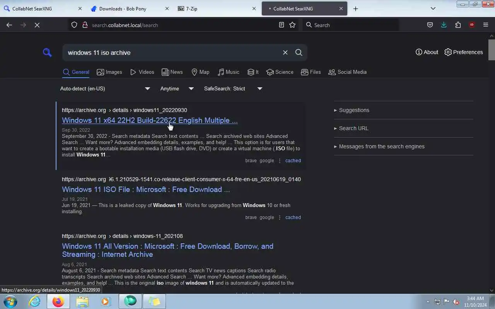
Task: Open options menu dots for the 22H2 result
Action: pyautogui.click(x=280, y=161)
